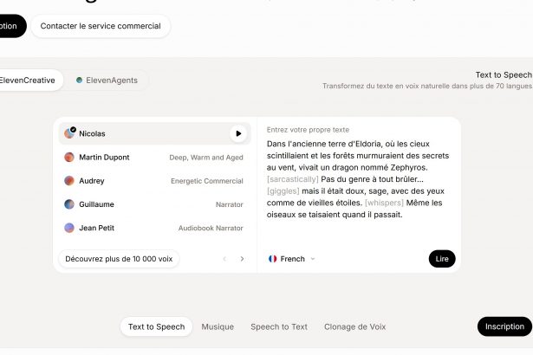
Task: Click Jean Petit avatar icon
Action: (69, 228)
